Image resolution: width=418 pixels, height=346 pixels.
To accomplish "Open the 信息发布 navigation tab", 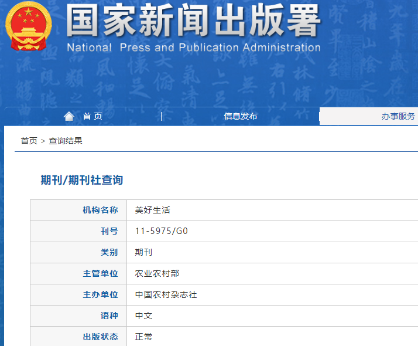I will coord(240,116).
